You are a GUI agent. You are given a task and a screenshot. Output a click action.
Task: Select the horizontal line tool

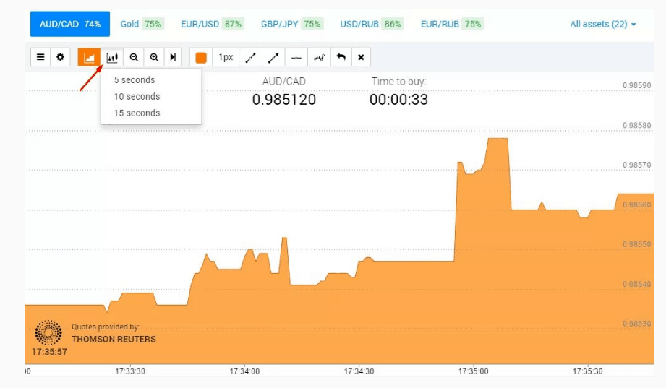pyautogui.click(x=296, y=57)
